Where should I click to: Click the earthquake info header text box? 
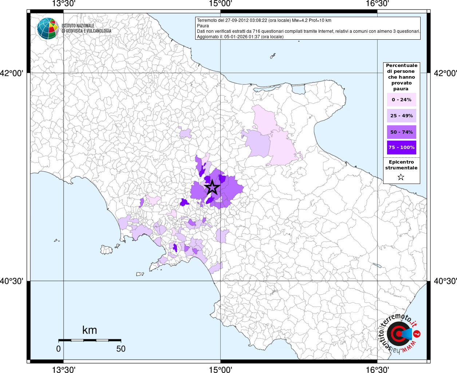point(308,28)
